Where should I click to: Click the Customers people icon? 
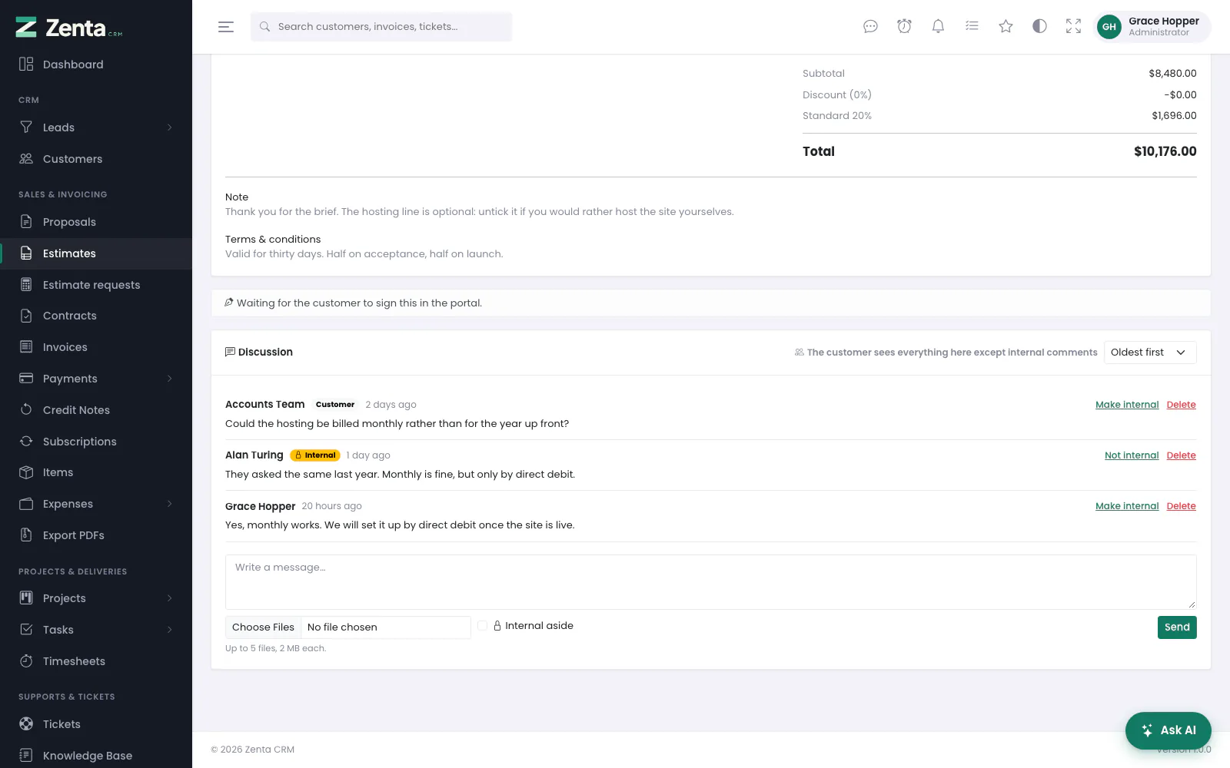(x=26, y=159)
